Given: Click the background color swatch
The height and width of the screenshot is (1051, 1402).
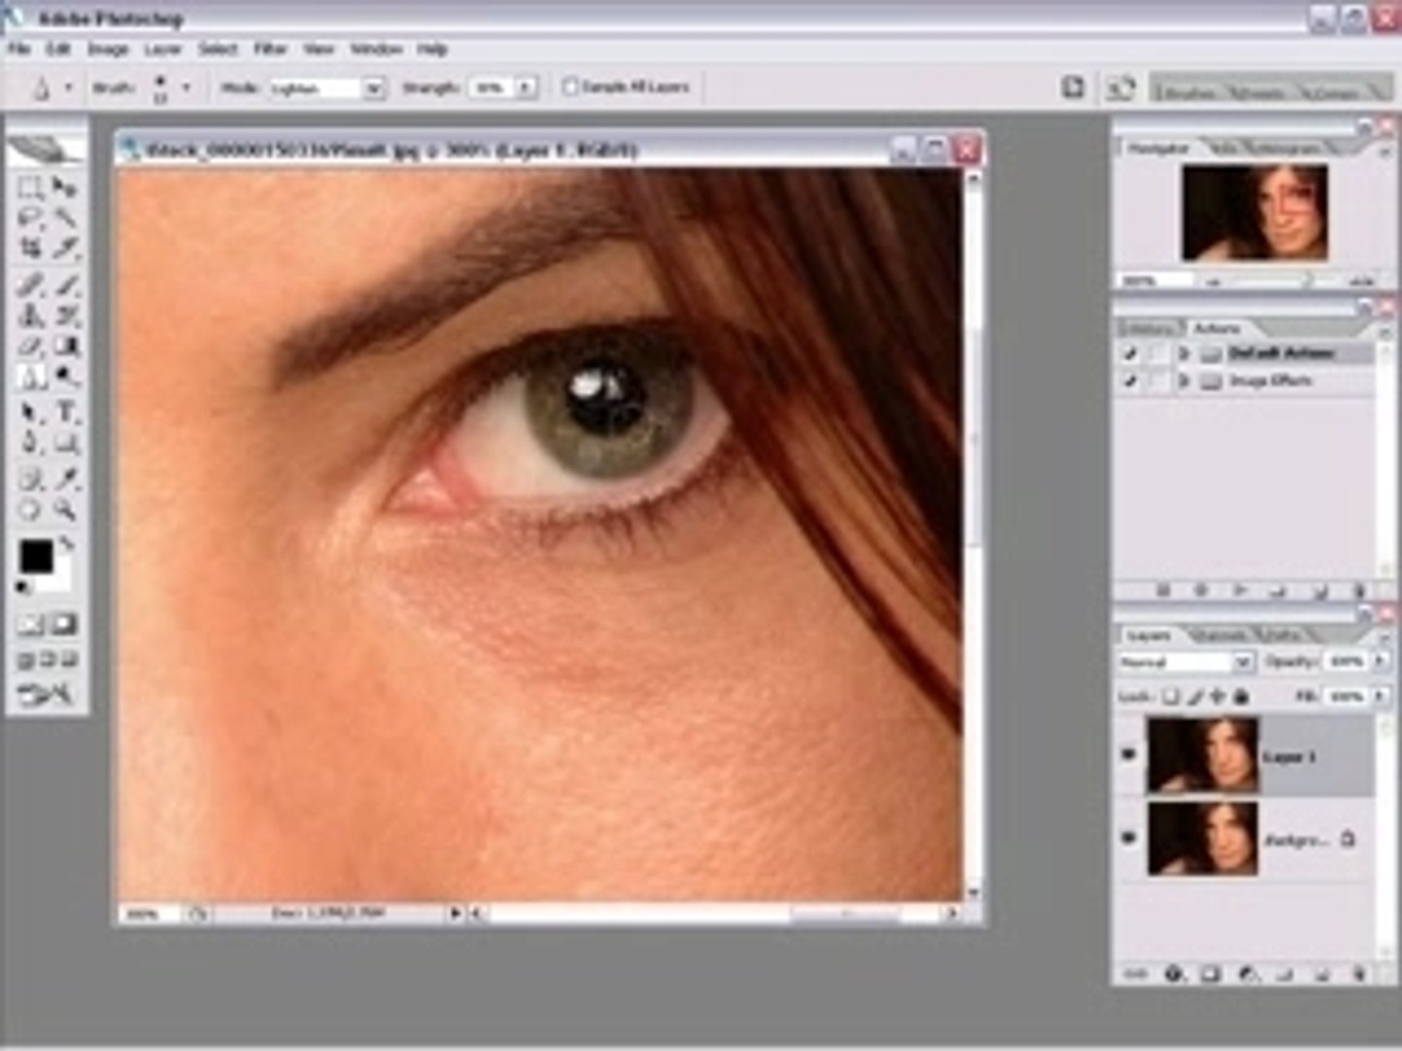Looking at the screenshot, I should pos(62,581).
